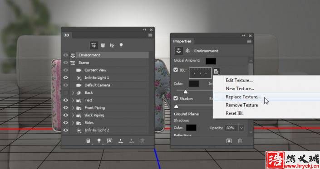
Task: Open the Opacity 60% dropdown
Action: [x=241, y=128]
